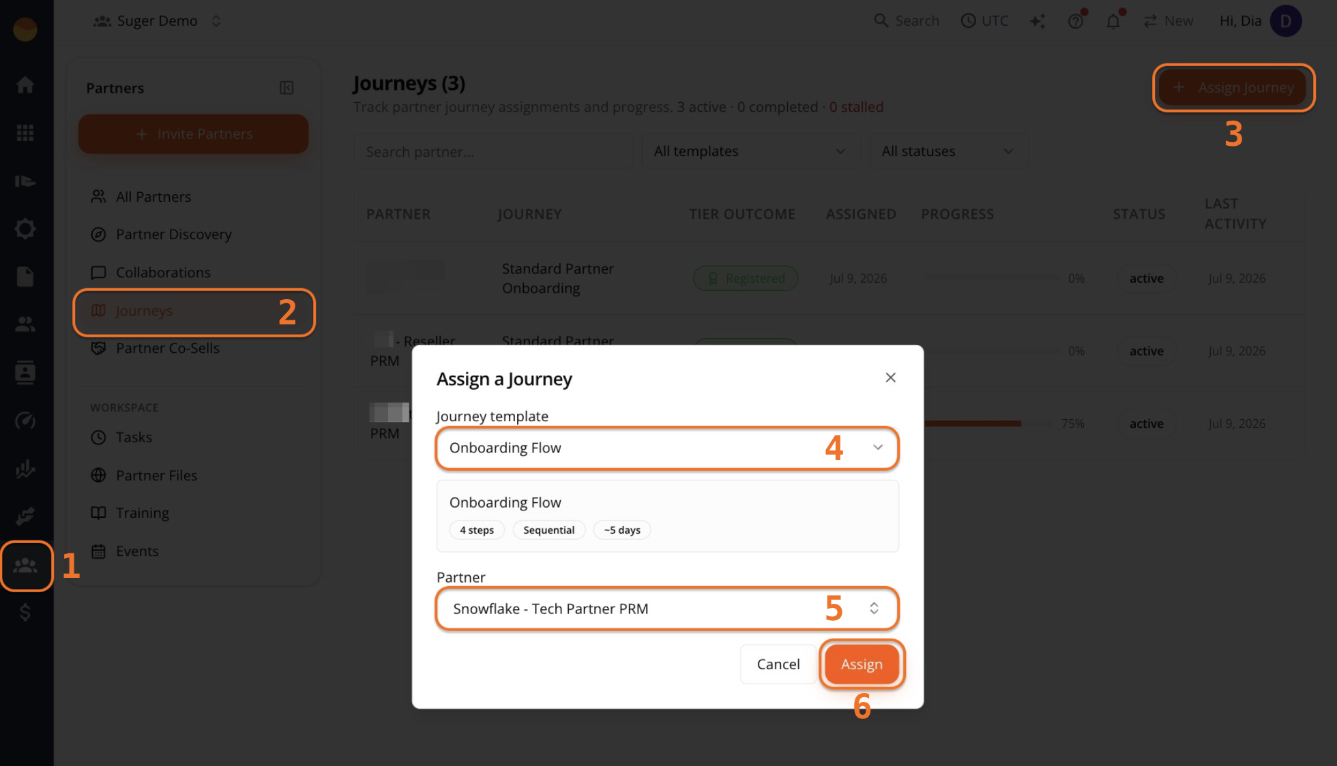Open the notifications bell
Viewport: 1337px width, 766px height.
[x=1113, y=21]
